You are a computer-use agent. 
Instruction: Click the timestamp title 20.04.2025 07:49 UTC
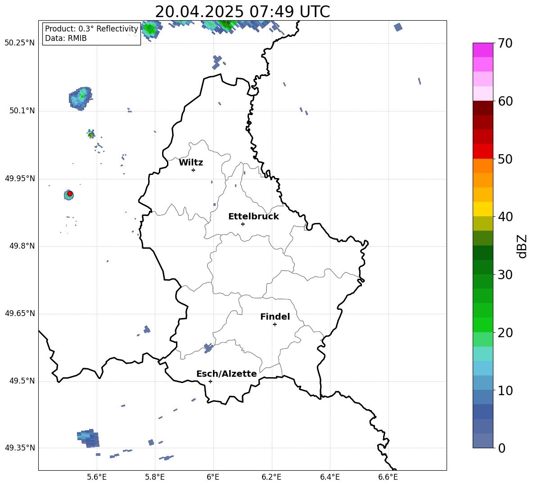click(242, 12)
